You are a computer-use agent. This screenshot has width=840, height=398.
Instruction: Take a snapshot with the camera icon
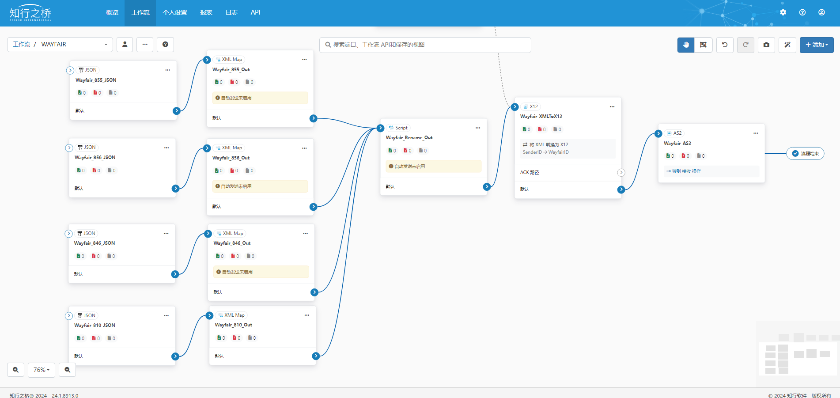point(766,45)
